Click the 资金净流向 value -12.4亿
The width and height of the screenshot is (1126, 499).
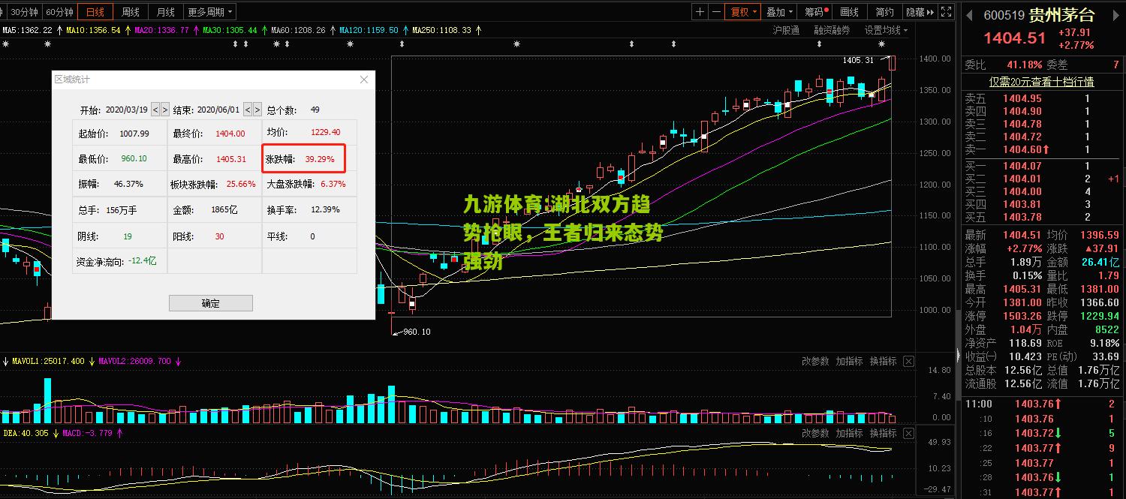click(x=142, y=261)
